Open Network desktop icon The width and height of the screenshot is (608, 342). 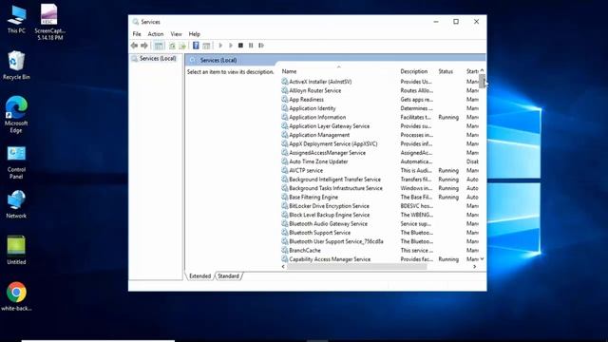tap(16, 205)
